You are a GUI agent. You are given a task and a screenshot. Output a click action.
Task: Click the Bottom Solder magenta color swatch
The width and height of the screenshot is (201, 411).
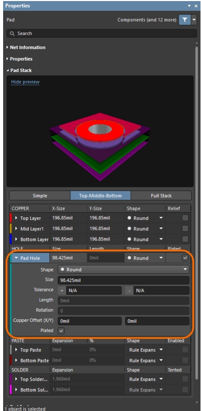[x=11, y=390]
